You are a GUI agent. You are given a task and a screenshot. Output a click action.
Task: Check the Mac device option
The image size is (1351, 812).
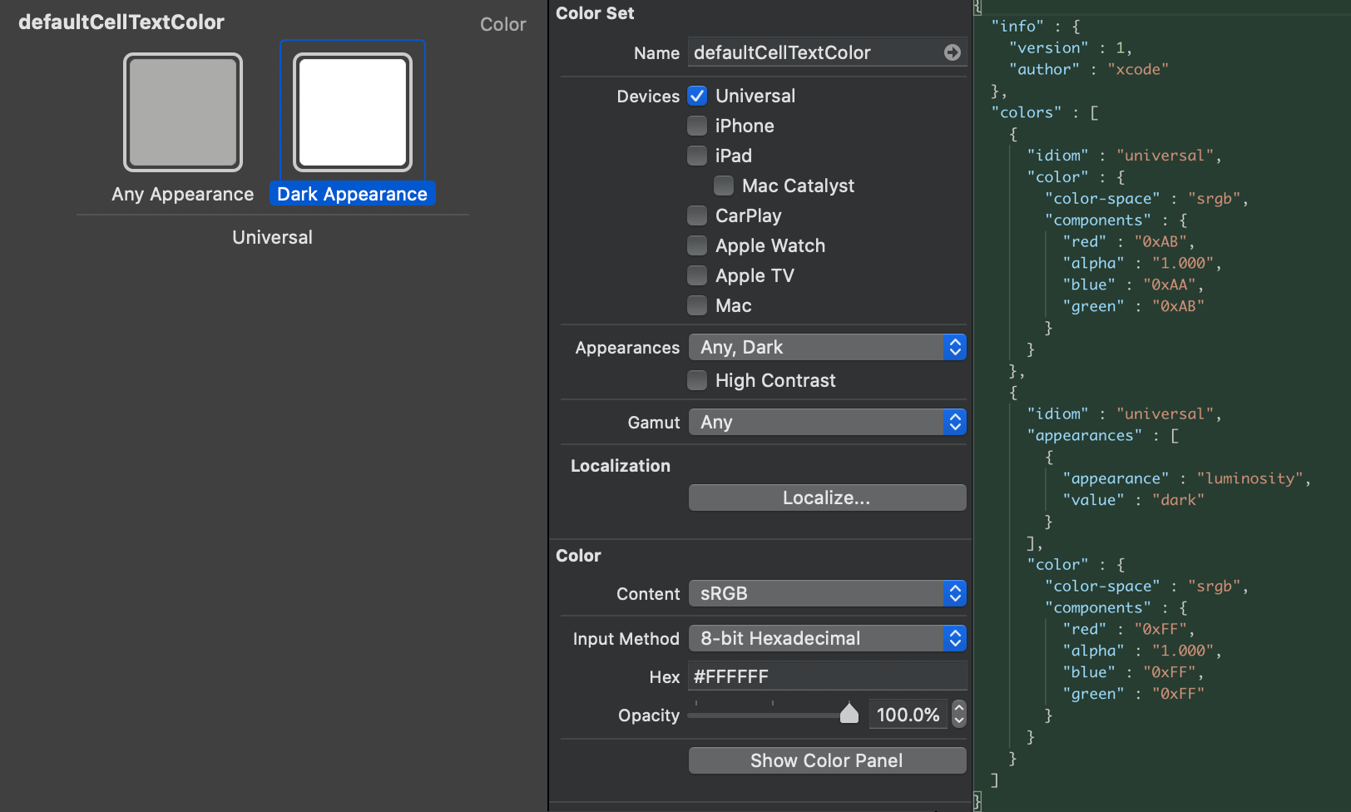click(x=697, y=305)
